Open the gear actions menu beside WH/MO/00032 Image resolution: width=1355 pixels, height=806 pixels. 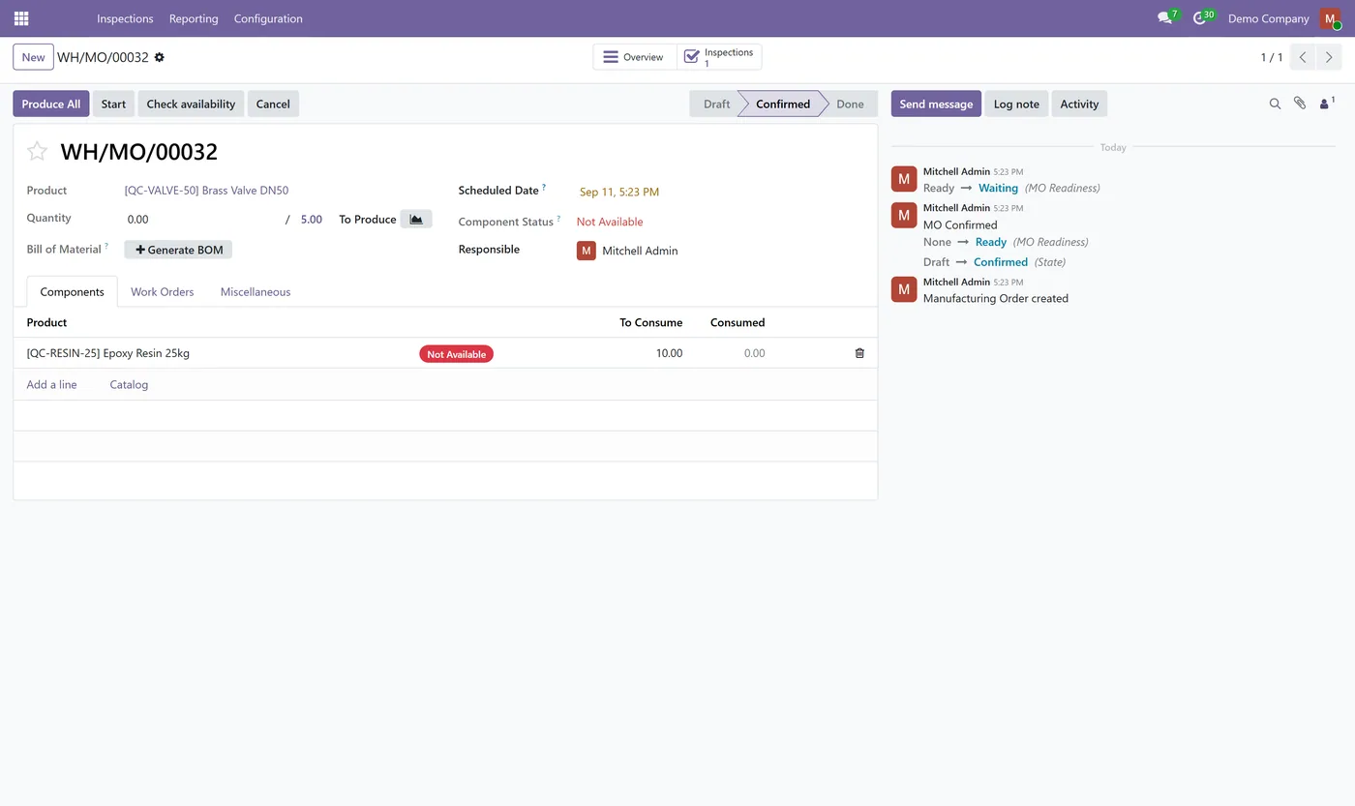coord(160,57)
